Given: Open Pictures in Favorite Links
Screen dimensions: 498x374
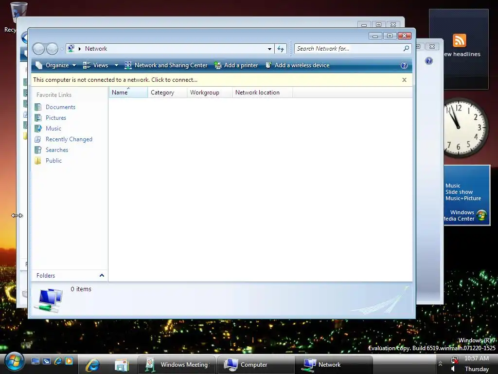Looking at the screenshot, I should pos(56,118).
